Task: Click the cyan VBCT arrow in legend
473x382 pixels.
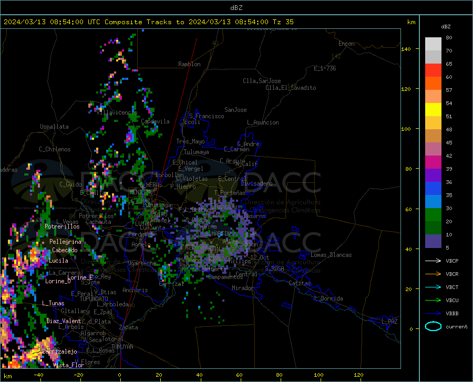Action: point(433,287)
